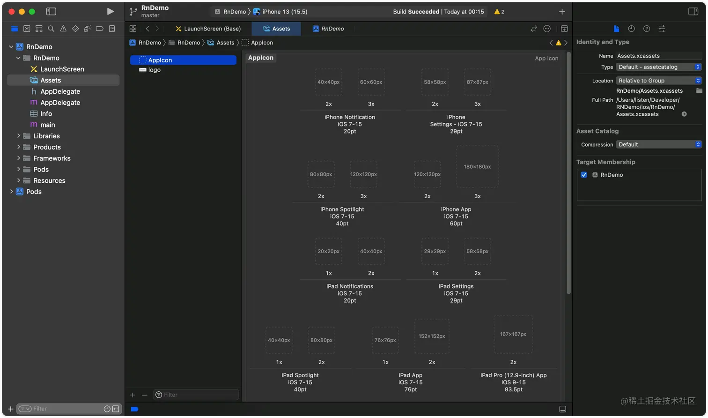
Task: Open the Breakpoint navigator
Action: (99, 29)
